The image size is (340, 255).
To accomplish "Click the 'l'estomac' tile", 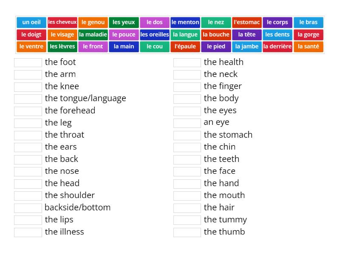I will (x=247, y=23).
